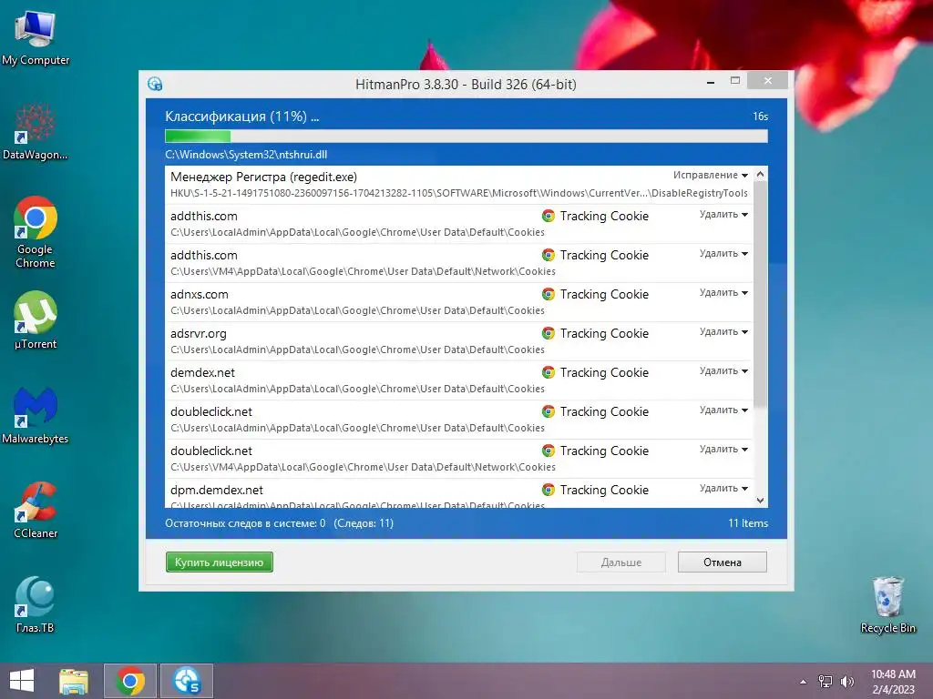The image size is (933, 699).
Task: Select the demdex.net entry
Action: click(x=459, y=380)
